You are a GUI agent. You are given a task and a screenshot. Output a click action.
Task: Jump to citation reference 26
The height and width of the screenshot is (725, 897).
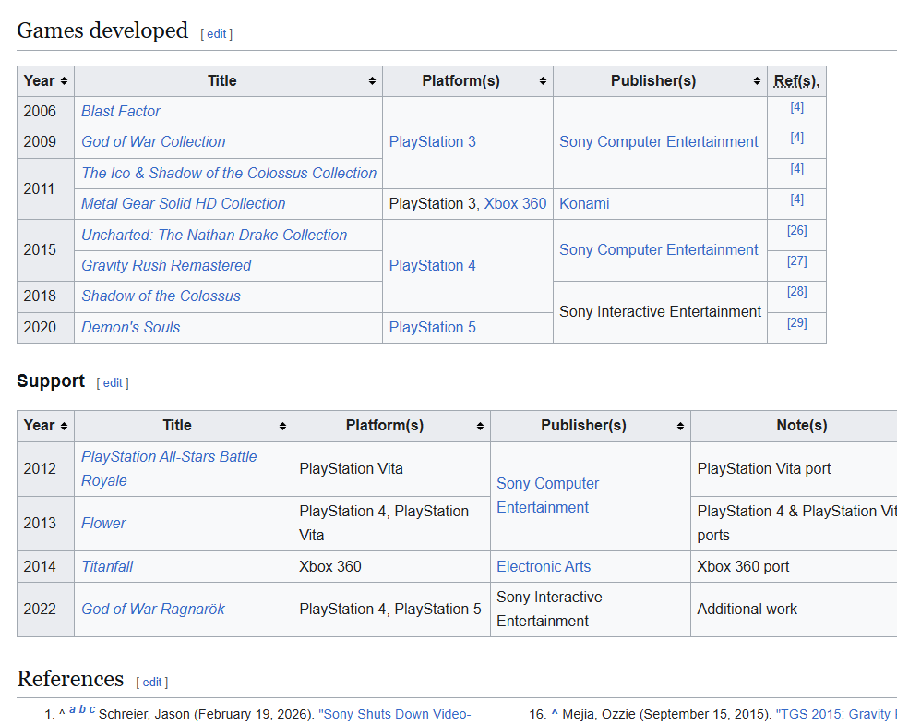(796, 231)
